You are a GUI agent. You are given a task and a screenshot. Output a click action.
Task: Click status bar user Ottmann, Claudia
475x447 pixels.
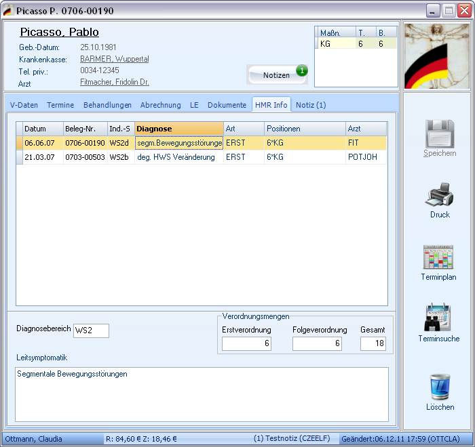tap(34, 439)
